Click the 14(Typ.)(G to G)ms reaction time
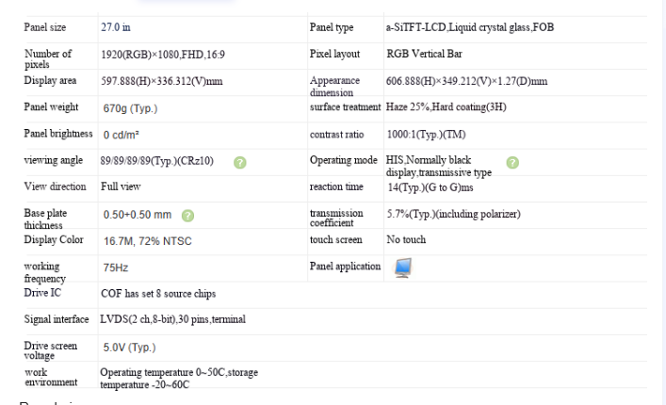 tap(430, 187)
